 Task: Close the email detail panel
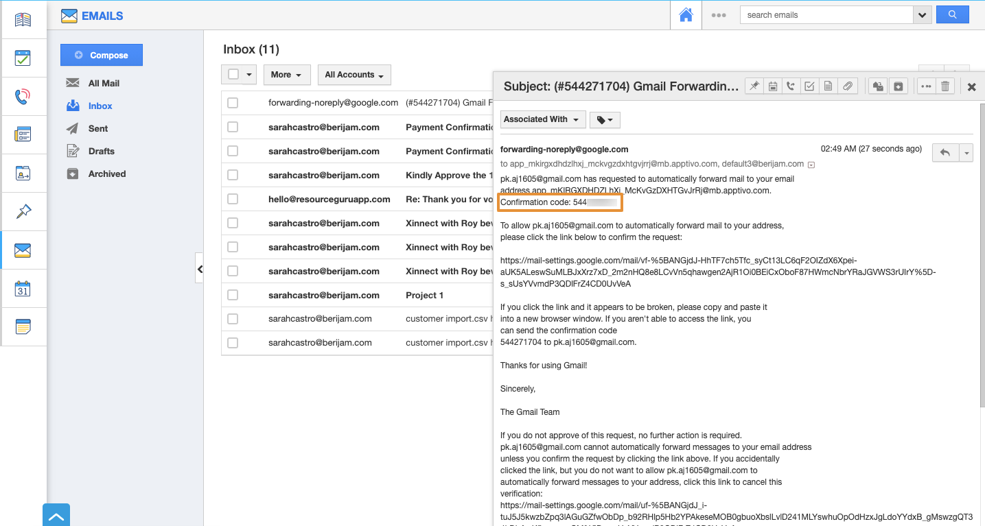tap(971, 87)
